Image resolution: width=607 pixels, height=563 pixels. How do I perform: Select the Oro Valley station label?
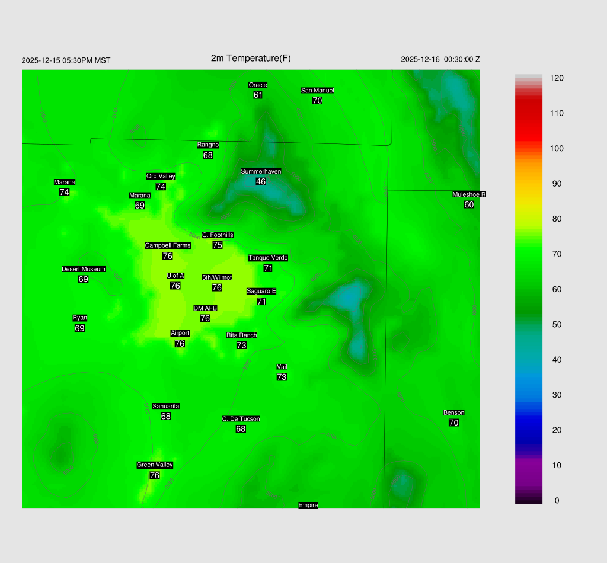point(161,176)
